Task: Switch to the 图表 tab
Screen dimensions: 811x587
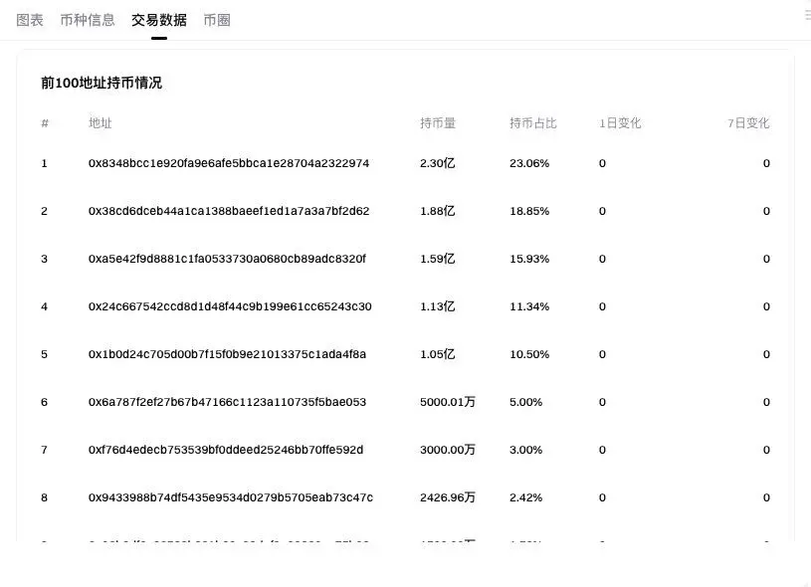Action: pyautogui.click(x=30, y=19)
